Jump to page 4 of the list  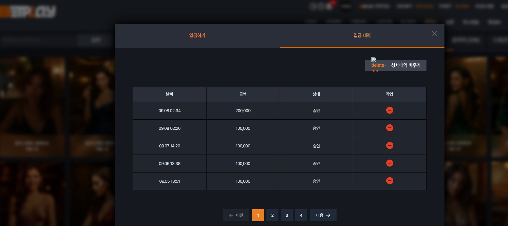point(301,215)
